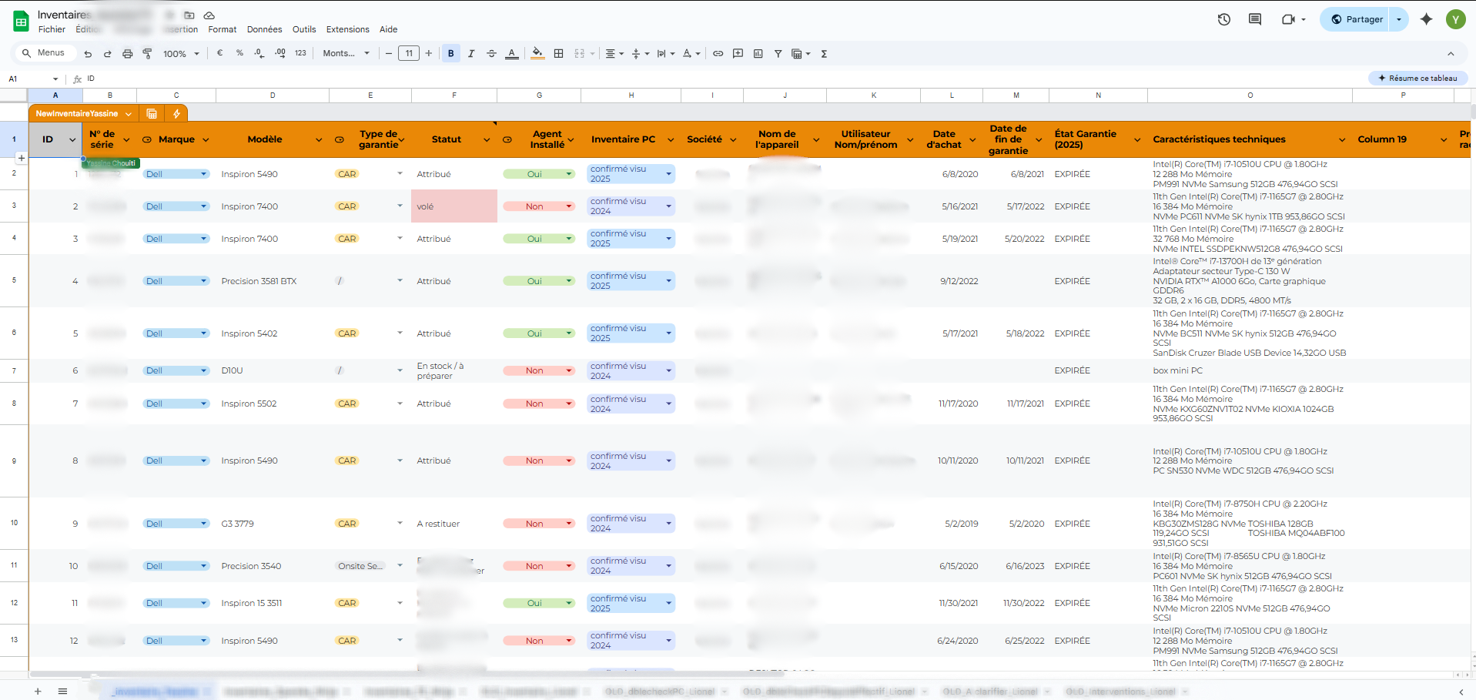Toggle bold formatting
This screenshot has height=700, width=1476.
450,54
